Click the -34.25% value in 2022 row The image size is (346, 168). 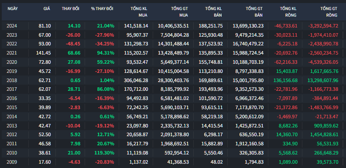coord(105,44)
